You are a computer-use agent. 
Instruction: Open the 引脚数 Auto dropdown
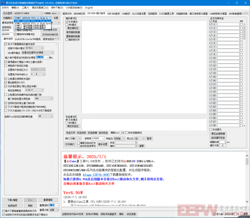[58, 13]
